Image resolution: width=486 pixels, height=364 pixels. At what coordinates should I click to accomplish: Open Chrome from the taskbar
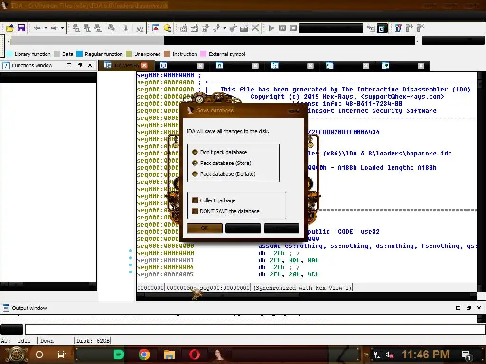tap(144, 355)
